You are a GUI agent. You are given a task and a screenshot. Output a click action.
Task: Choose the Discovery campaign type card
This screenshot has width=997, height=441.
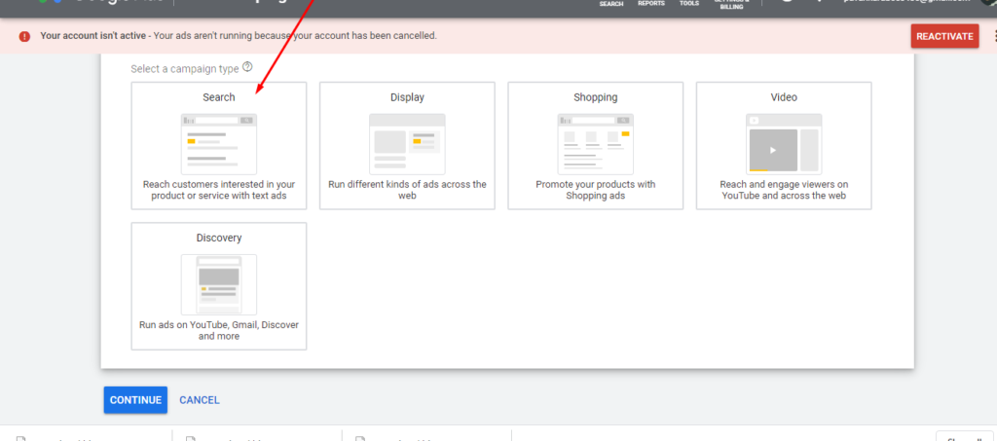pos(219,286)
